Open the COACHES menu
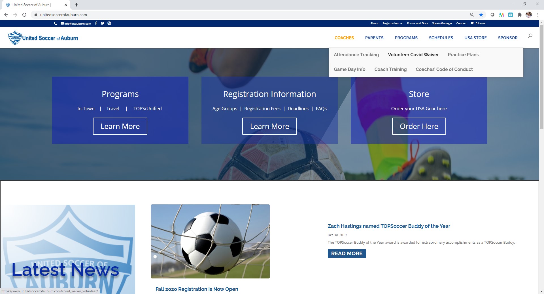 344,38
